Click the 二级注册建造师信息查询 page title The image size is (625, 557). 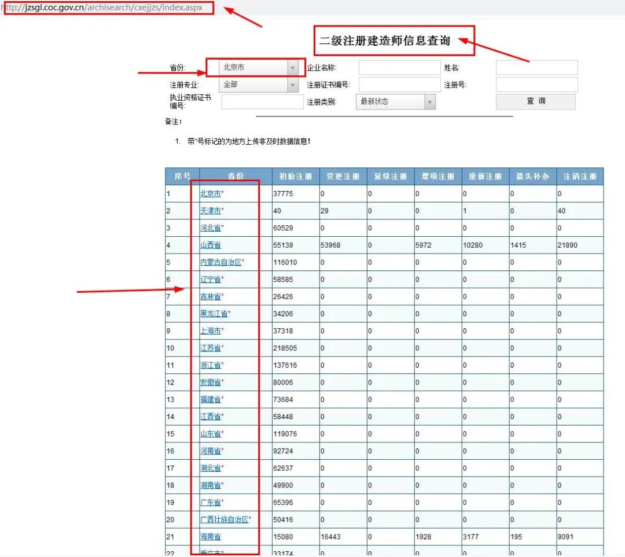pos(385,41)
